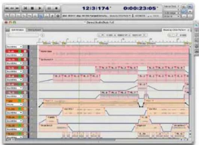Viewport: 199px width, 145px height.
Task: Select the Sp-Drums clip in the second pink lane
Action: [114, 62]
